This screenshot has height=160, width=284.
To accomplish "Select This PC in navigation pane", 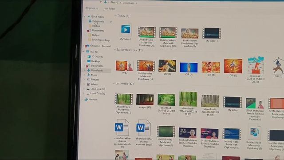I will point(94,52).
